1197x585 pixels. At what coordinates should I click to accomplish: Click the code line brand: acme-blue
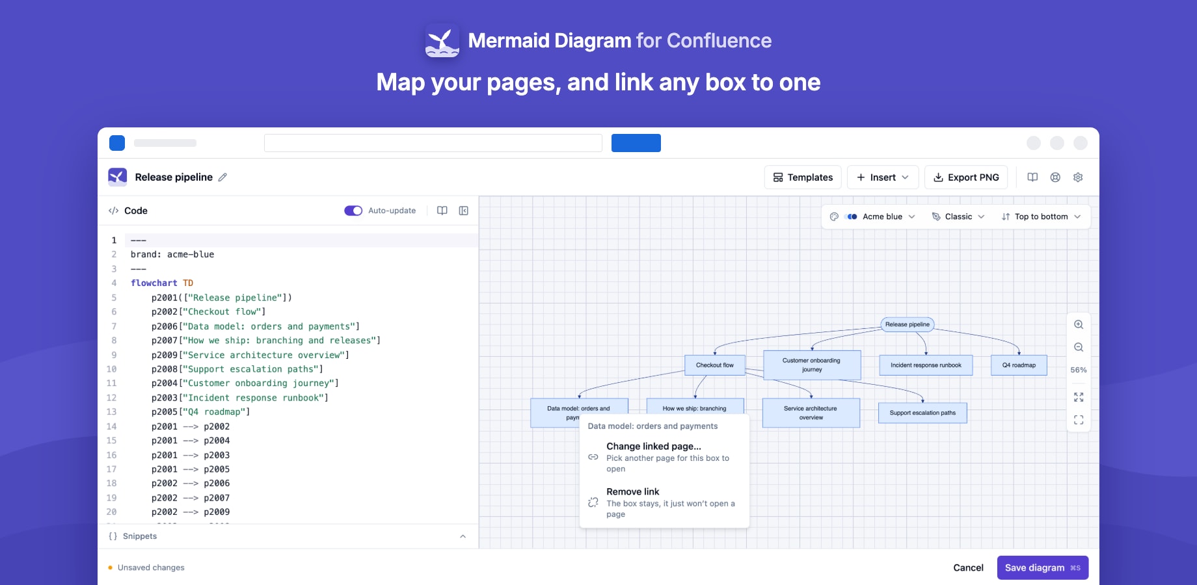[x=172, y=254]
